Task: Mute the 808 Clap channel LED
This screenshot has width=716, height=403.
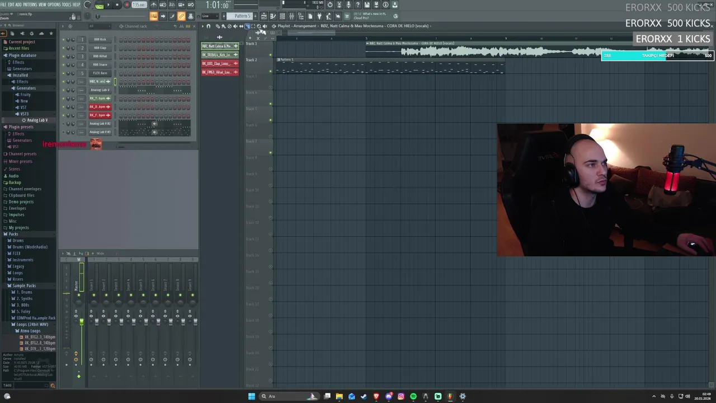Action: (x=63, y=48)
